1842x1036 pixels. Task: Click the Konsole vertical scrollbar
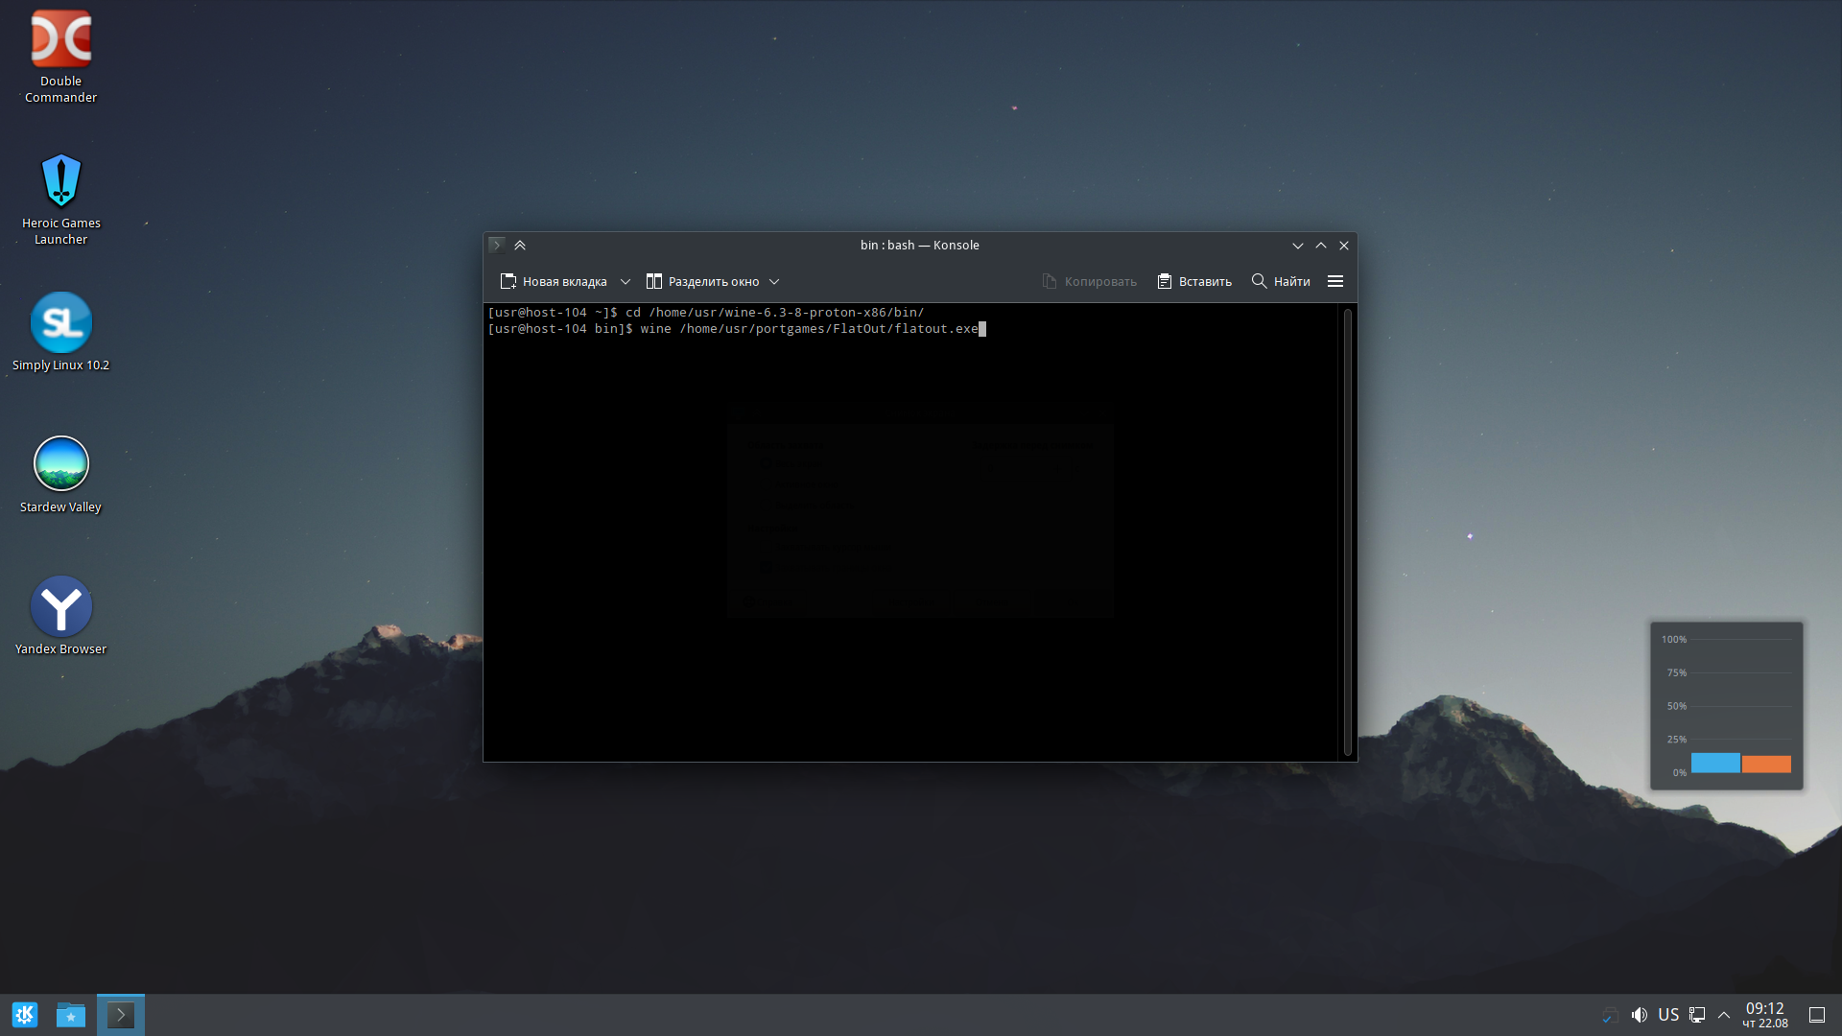(x=1347, y=532)
